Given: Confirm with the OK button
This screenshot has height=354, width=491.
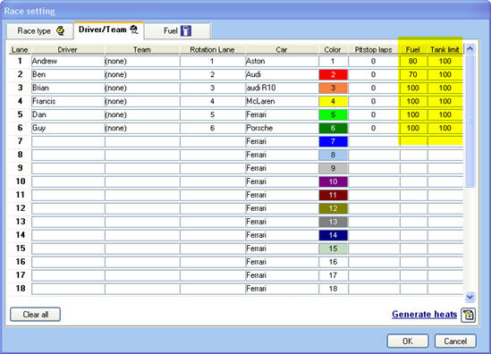Looking at the screenshot, I should [408, 341].
